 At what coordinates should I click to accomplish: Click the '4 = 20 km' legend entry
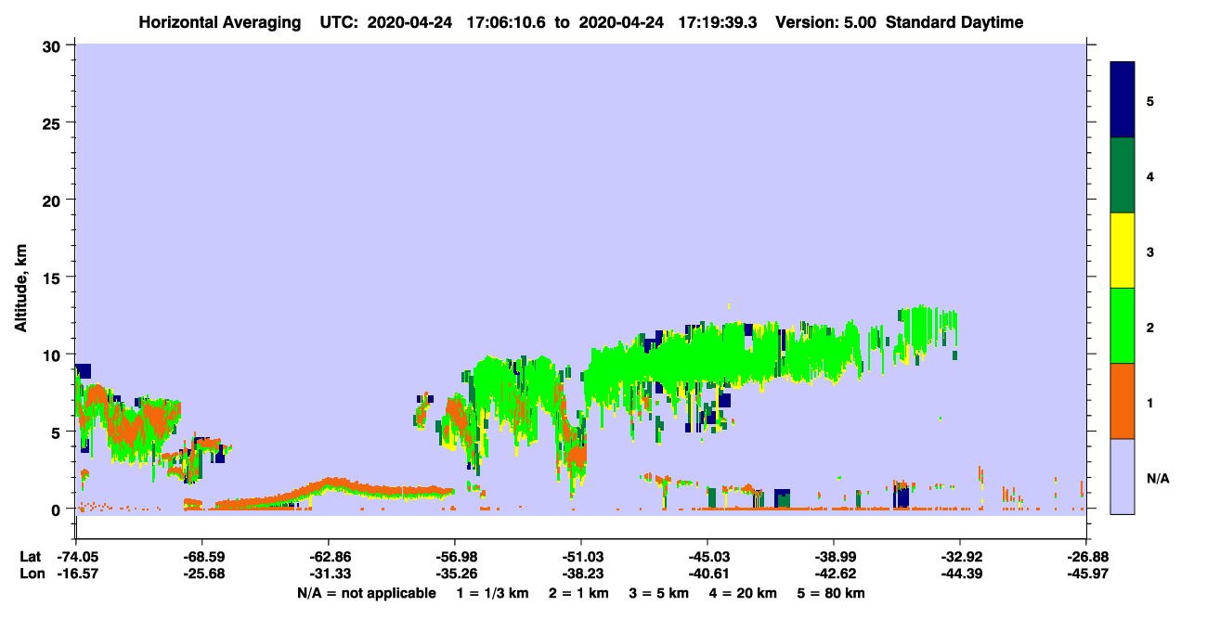tap(743, 593)
